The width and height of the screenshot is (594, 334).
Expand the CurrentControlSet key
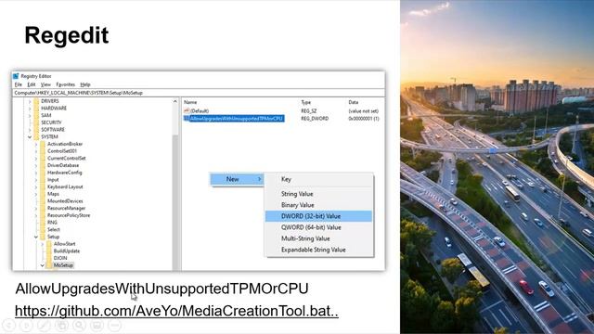pyautogui.click(x=36, y=159)
